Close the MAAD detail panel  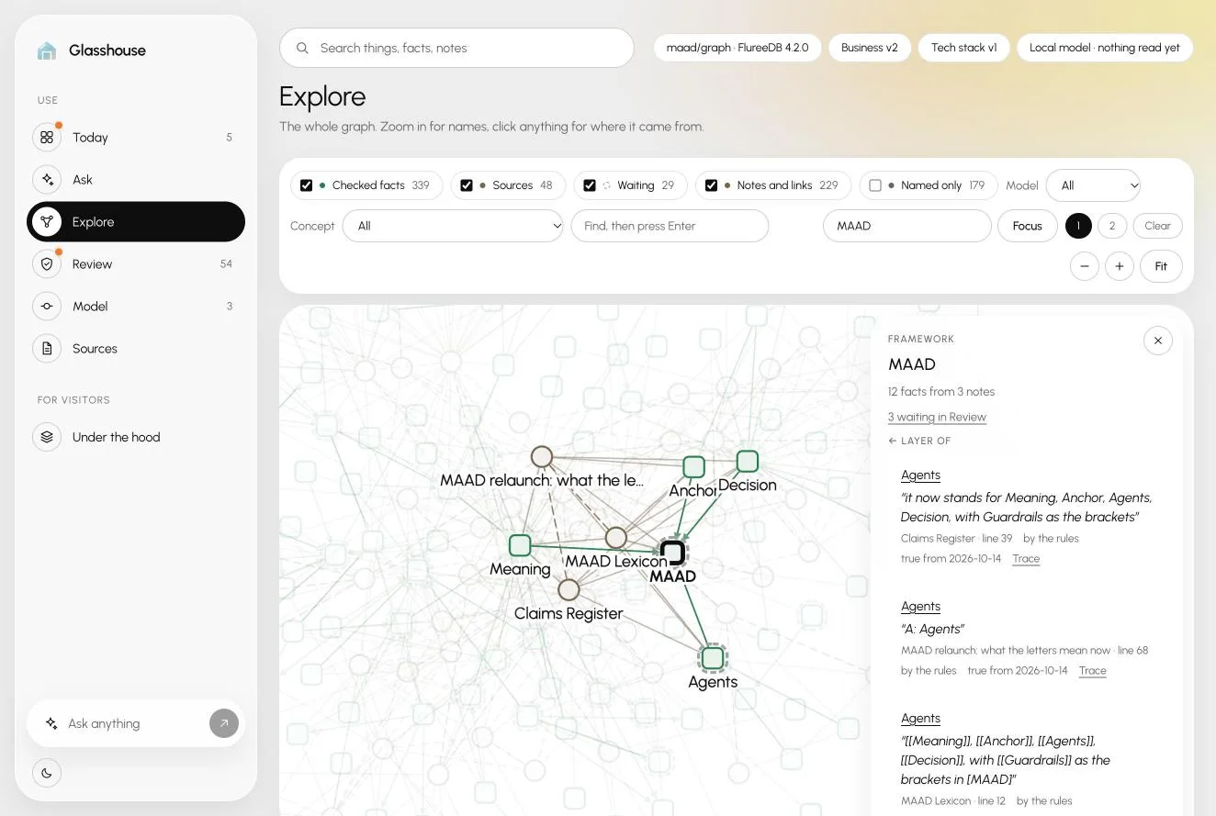(1158, 341)
